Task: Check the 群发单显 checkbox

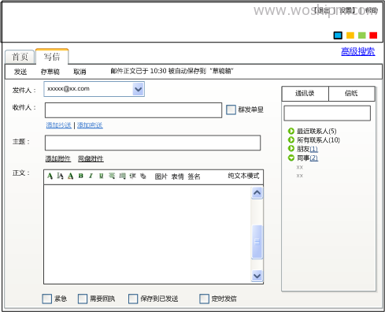Action: [x=231, y=110]
